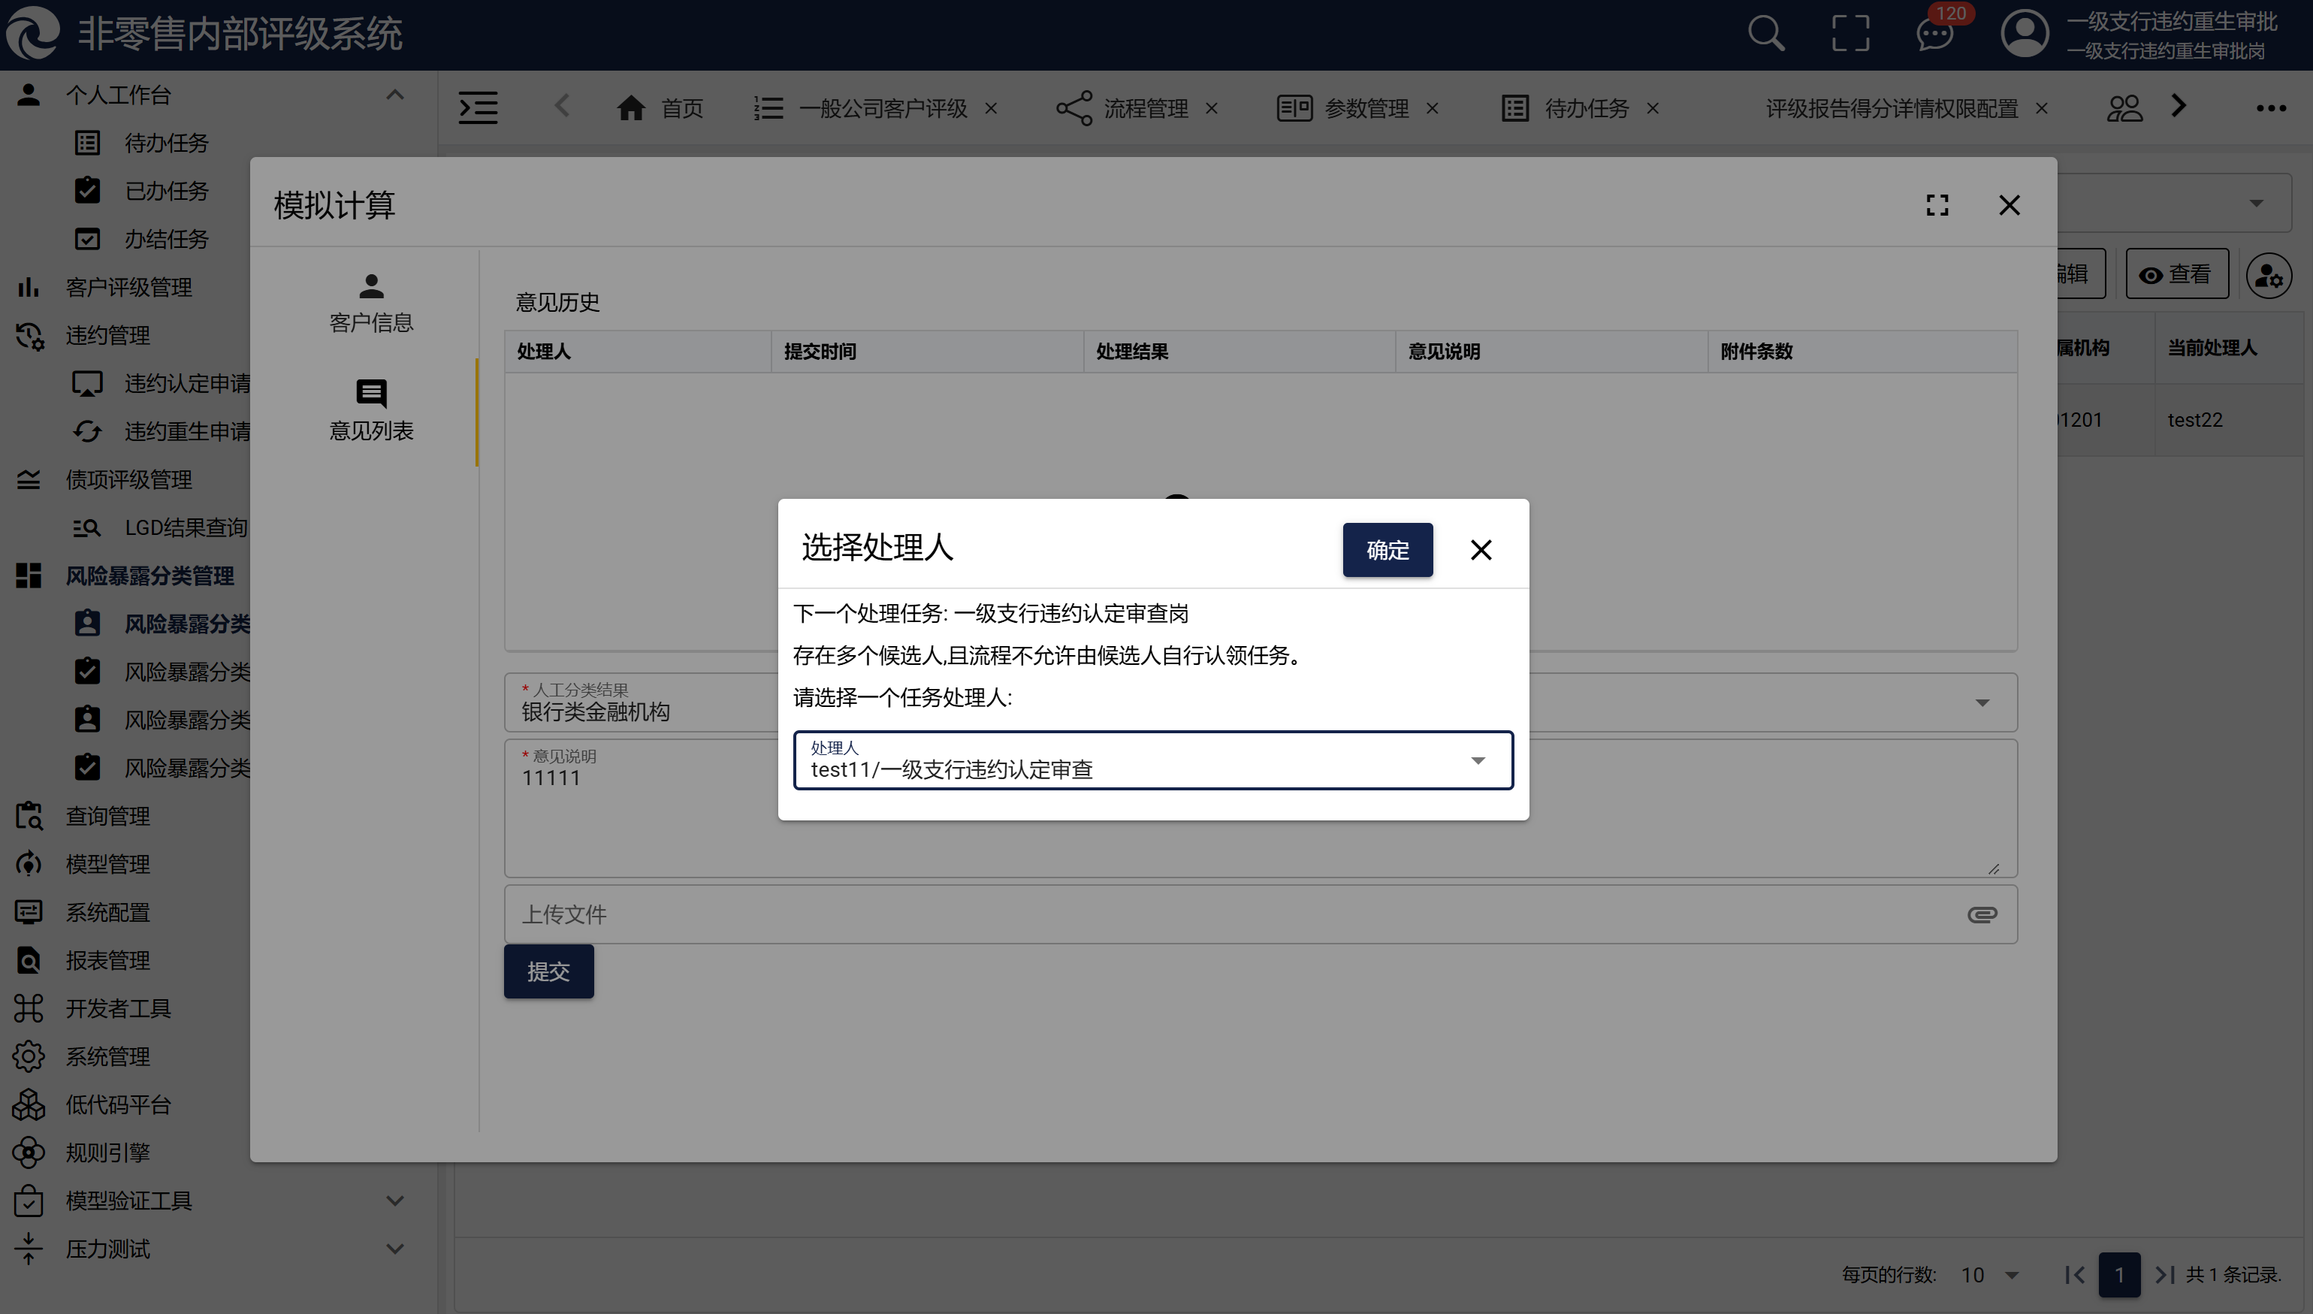Maximize the 模拟计算 dialog
Image resolution: width=2313 pixels, height=1314 pixels.
1937,205
